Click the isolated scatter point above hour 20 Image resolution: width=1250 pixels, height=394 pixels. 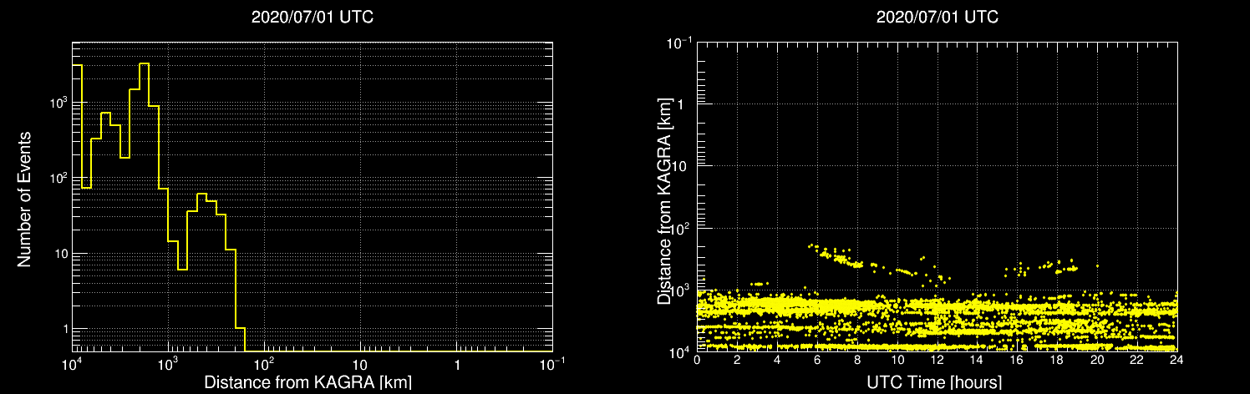1097,266
